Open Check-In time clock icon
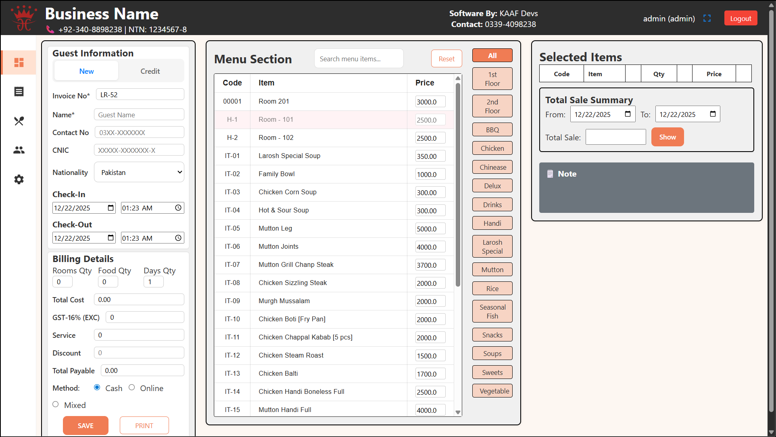The width and height of the screenshot is (776, 437). (x=178, y=208)
